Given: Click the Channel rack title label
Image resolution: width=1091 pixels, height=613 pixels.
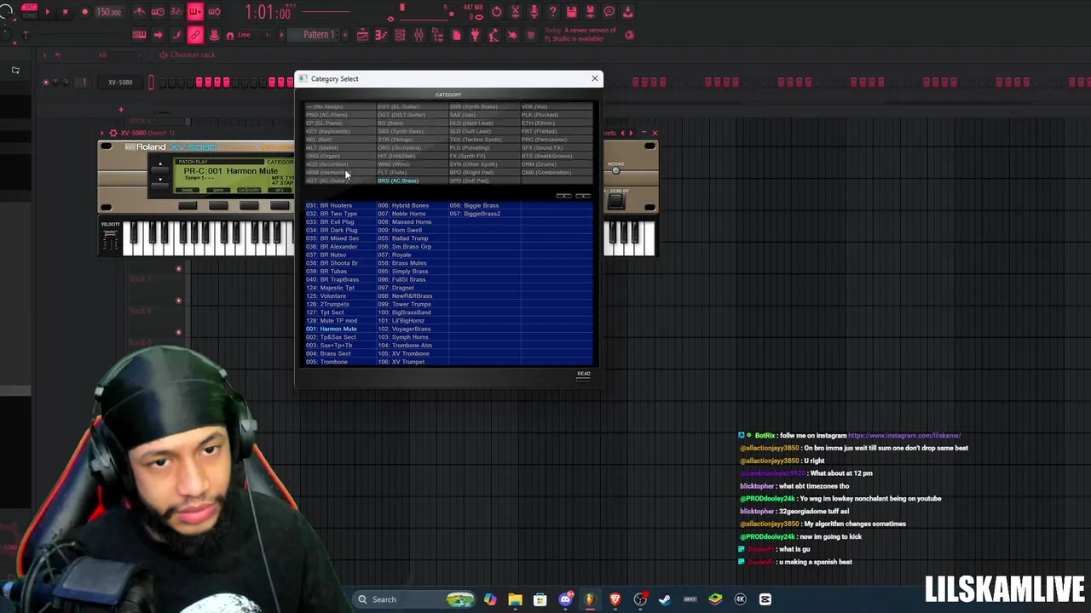Looking at the screenshot, I should [193, 54].
